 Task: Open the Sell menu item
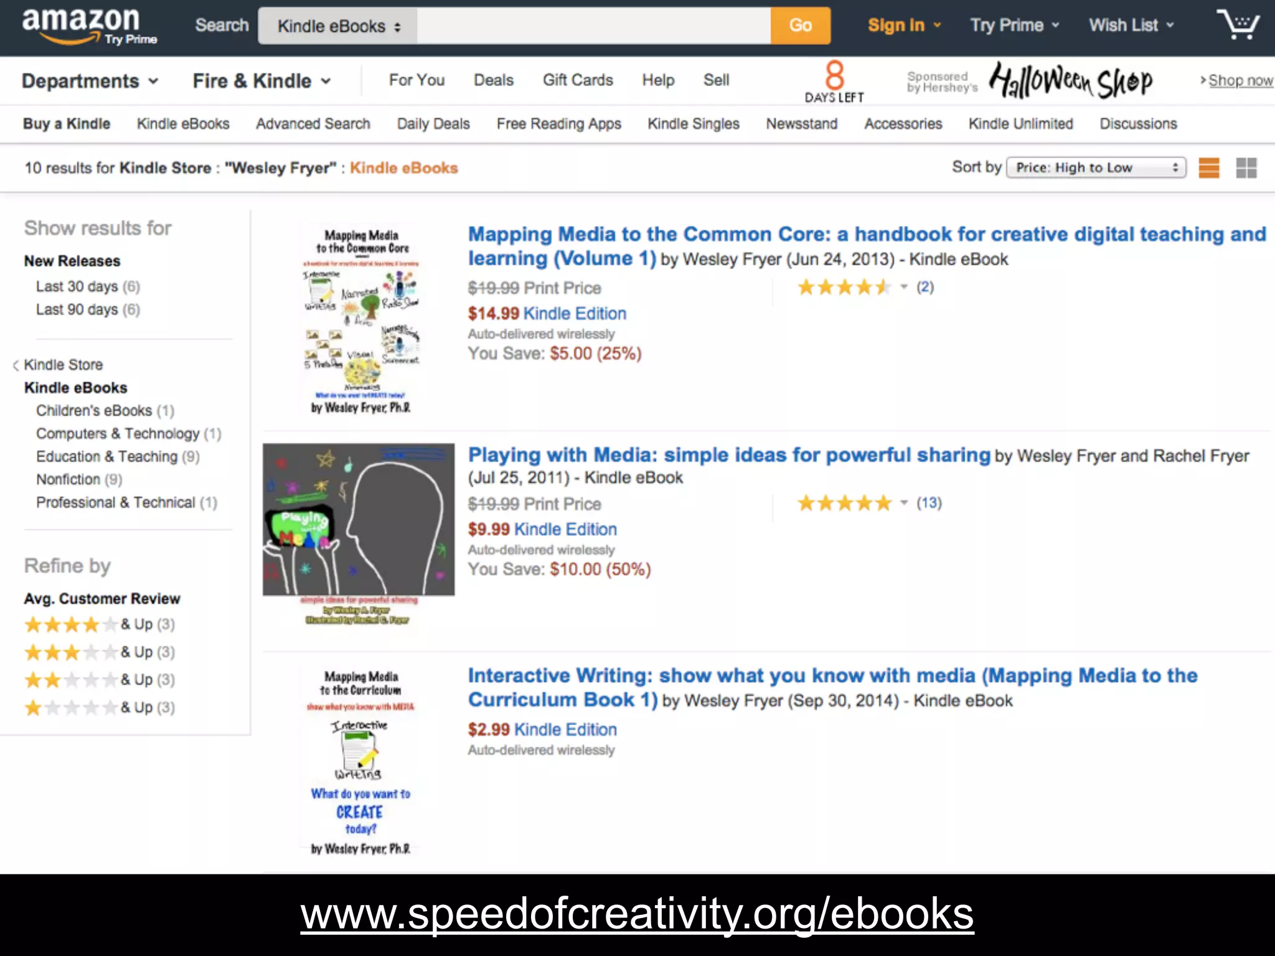pyautogui.click(x=716, y=80)
